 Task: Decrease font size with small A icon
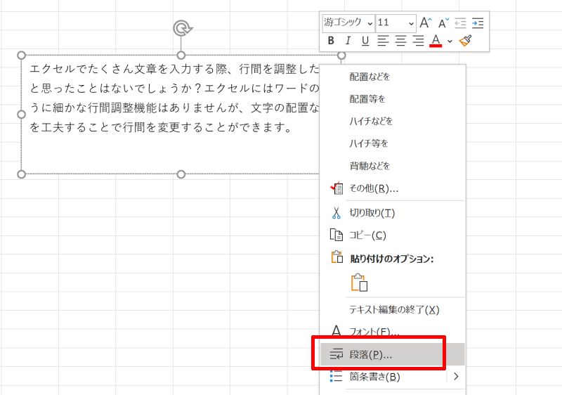point(443,23)
